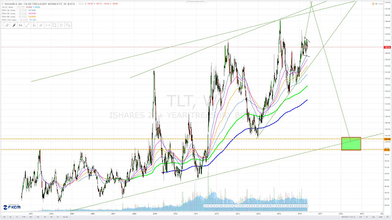Screen dimensions: 392x220
Task: Open dropdown arrow beside EMA 144 label
Action: pyautogui.click(x=18, y=20)
